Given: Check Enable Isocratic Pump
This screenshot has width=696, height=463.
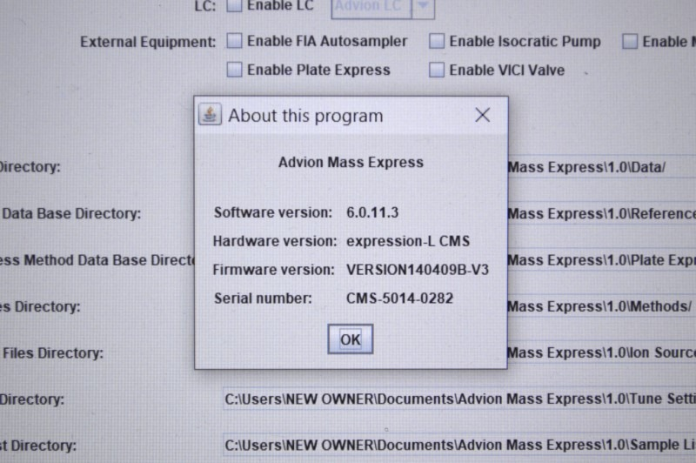Looking at the screenshot, I should (x=437, y=41).
